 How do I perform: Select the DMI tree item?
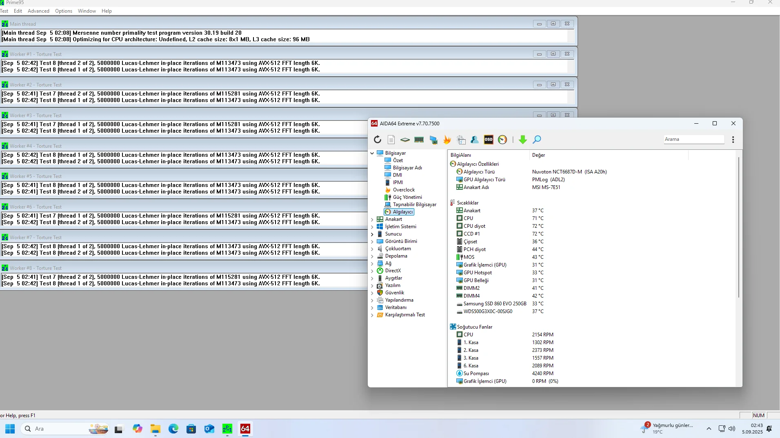pos(397,175)
